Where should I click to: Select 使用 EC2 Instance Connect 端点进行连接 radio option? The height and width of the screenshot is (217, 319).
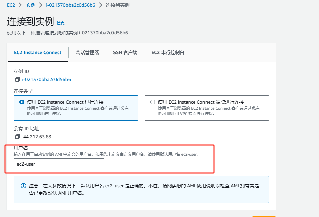[x=153, y=102]
